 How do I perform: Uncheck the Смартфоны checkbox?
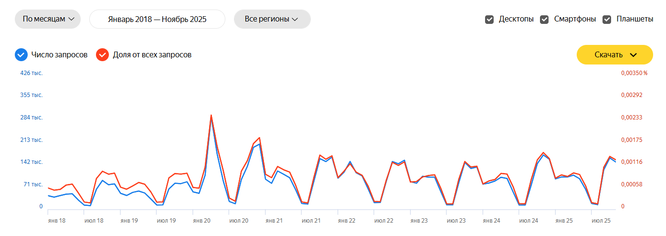click(544, 20)
